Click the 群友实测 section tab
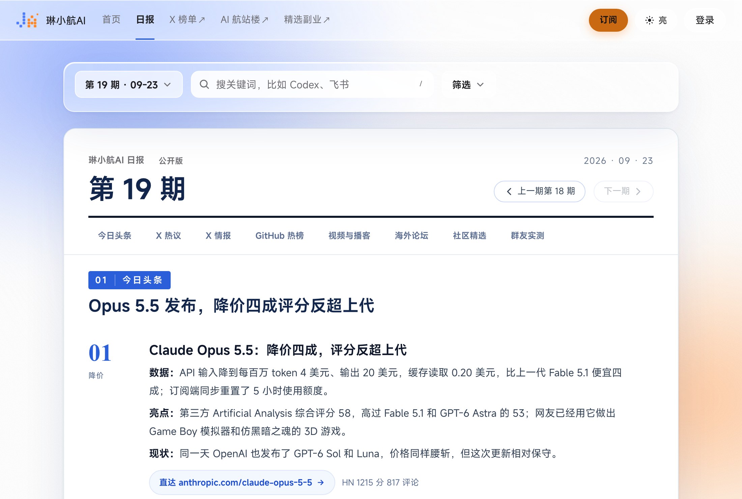 527,236
